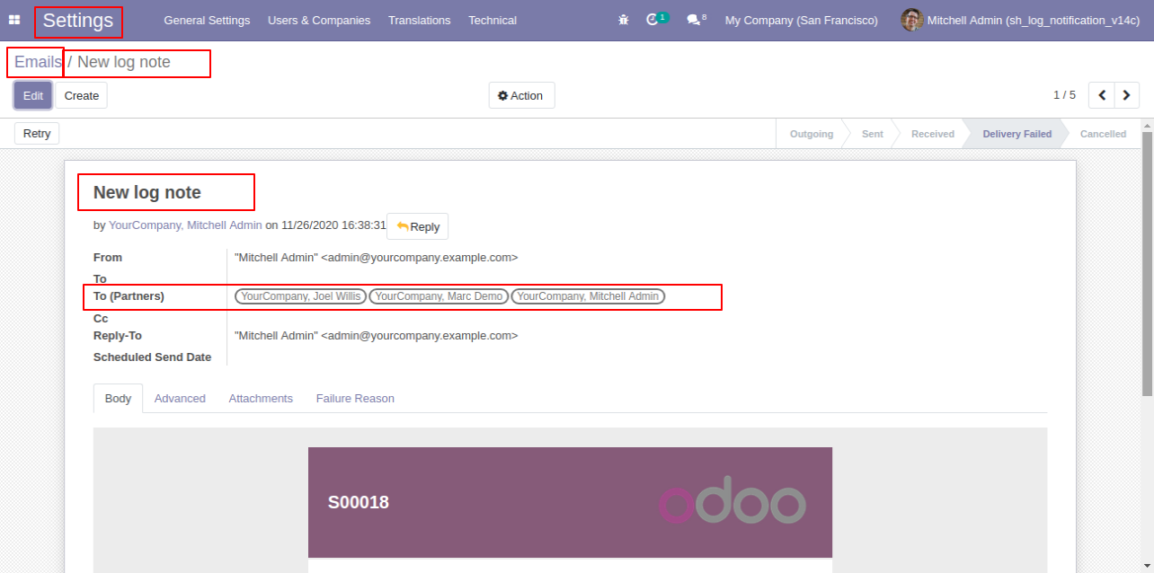The image size is (1154, 573).
Task: Open the Action dropdown
Action: coord(521,95)
